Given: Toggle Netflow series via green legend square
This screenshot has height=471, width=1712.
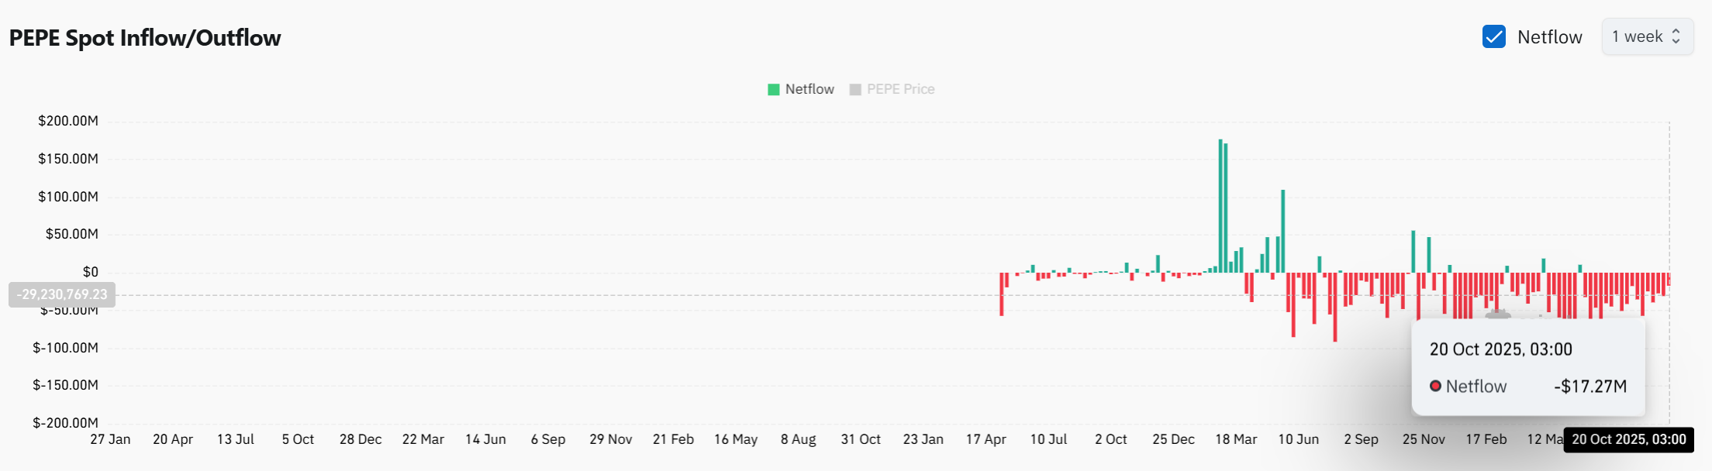Looking at the screenshot, I should [x=773, y=89].
